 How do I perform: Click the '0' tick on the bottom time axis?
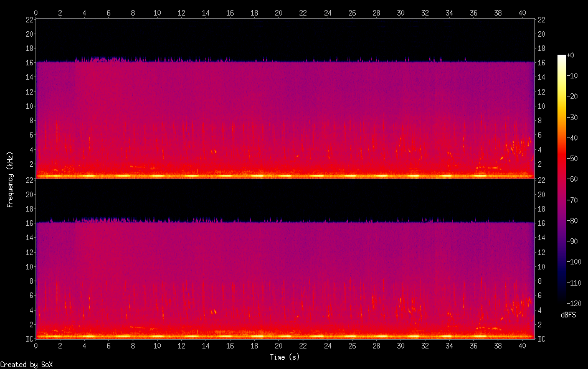click(x=36, y=346)
